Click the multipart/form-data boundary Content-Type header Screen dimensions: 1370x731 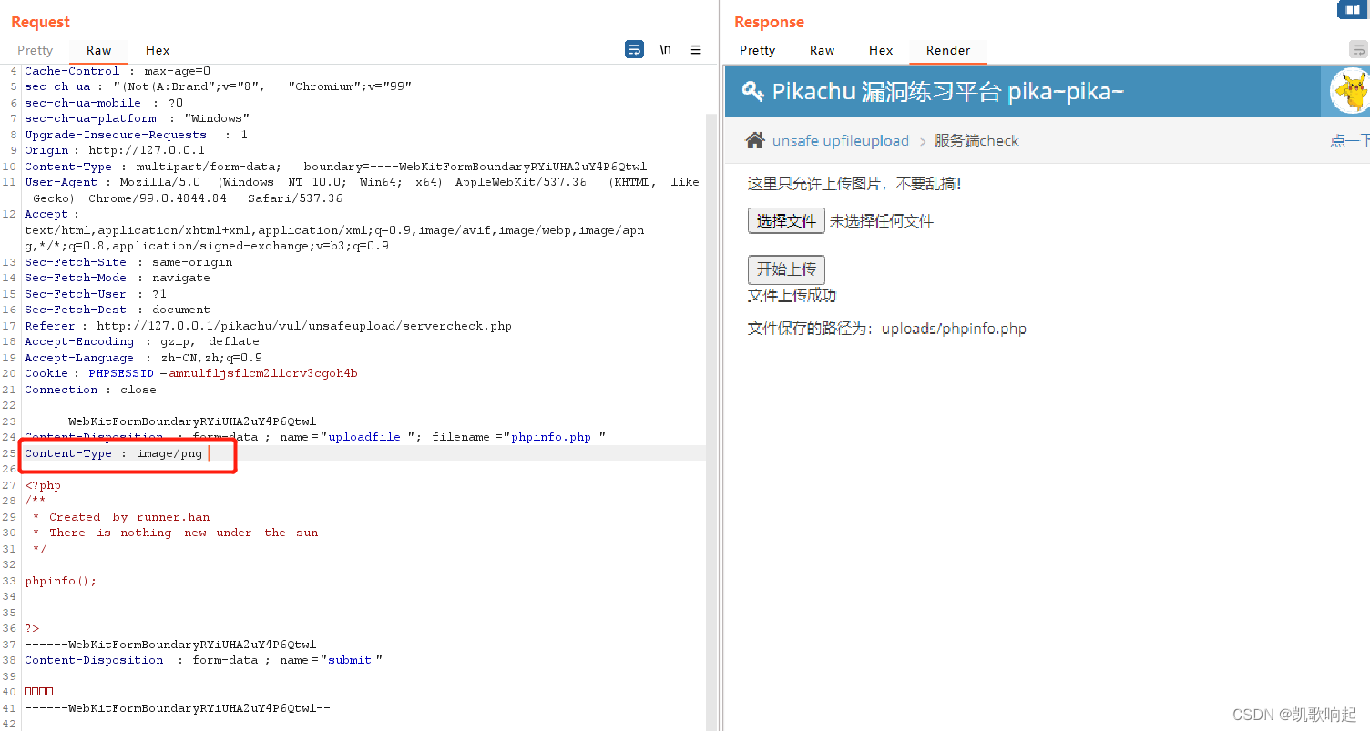[x=335, y=167]
